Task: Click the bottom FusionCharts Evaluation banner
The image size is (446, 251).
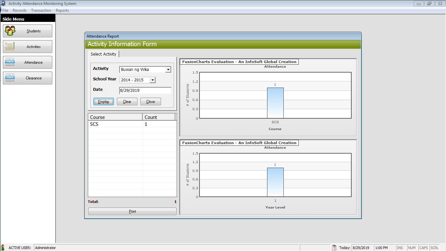Action: tap(239, 143)
